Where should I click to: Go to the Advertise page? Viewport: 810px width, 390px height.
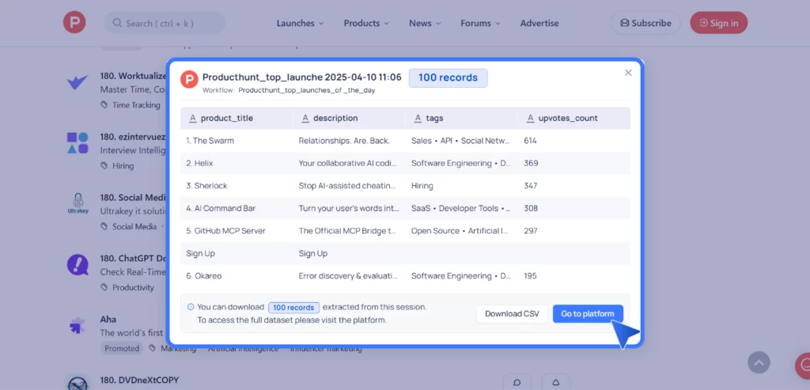click(539, 23)
